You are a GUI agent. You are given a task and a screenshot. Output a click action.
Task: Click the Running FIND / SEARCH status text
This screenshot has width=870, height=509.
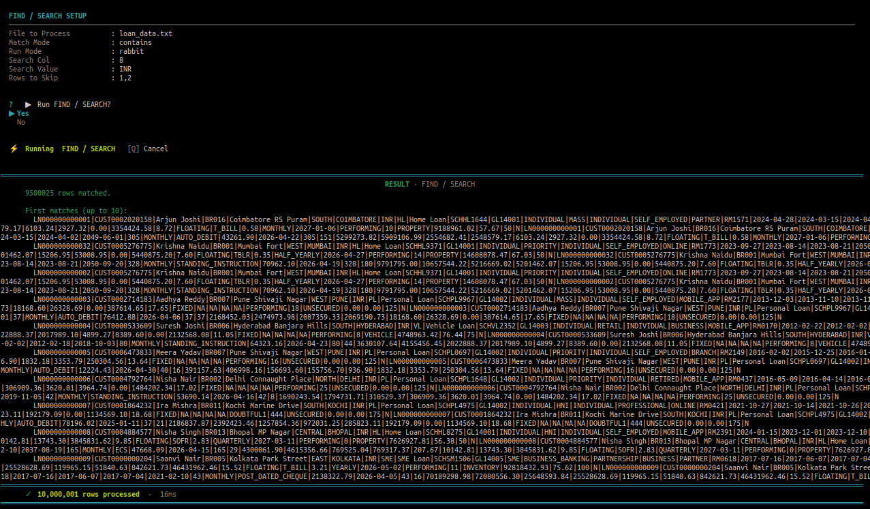coord(70,149)
